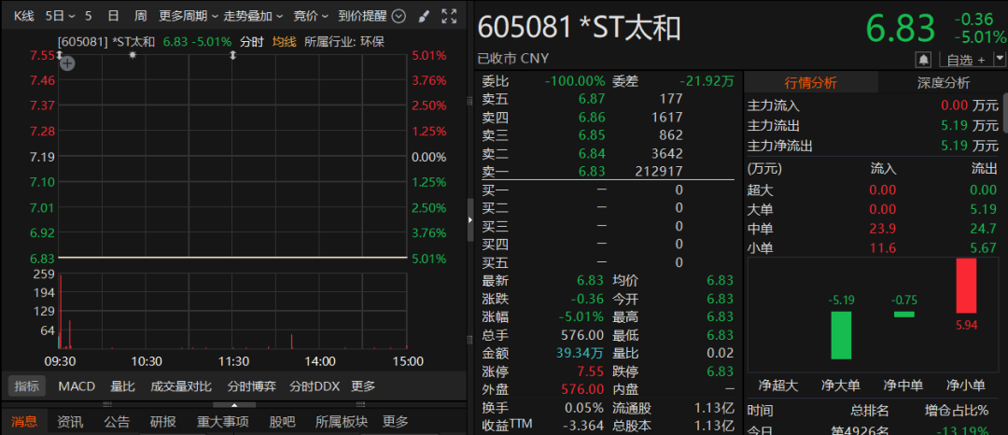1008x435 pixels.
Task: Open the 公告 announcements tab
Action: (117, 422)
